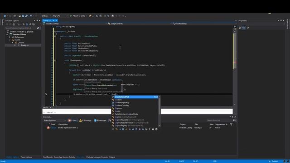Select GraphicRaycaster in IntelliSense list

[135, 120]
